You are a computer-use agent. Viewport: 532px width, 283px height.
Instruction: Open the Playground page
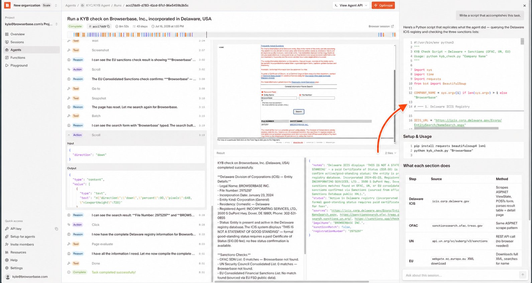(19, 65)
